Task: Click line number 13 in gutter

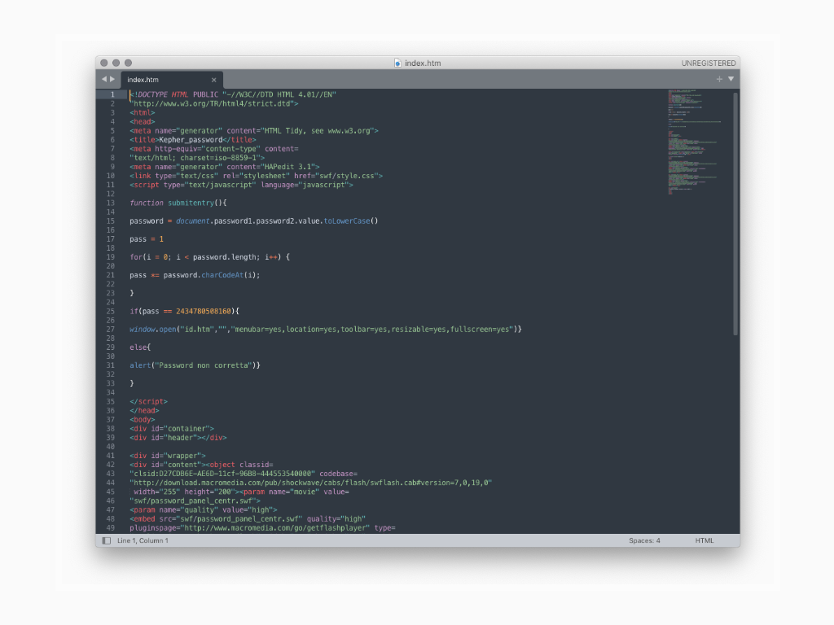Action: pos(111,203)
